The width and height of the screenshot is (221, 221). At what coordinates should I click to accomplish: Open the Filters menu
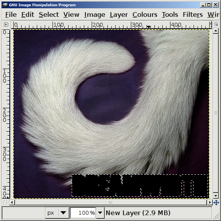point(193,14)
